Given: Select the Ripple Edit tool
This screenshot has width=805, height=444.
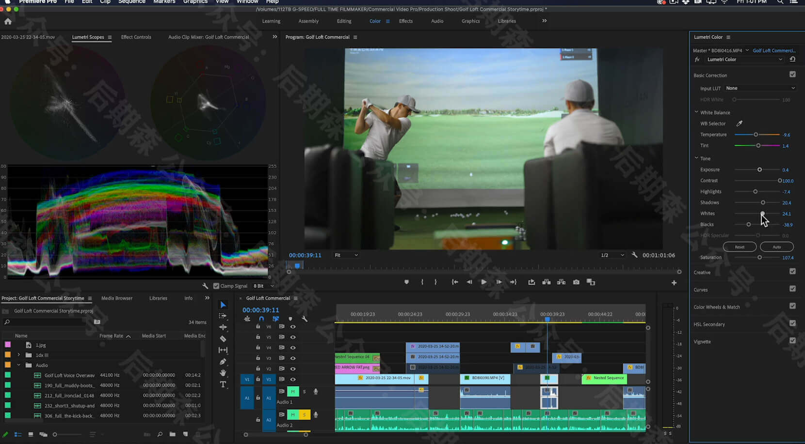Looking at the screenshot, I should pos(223,327).
